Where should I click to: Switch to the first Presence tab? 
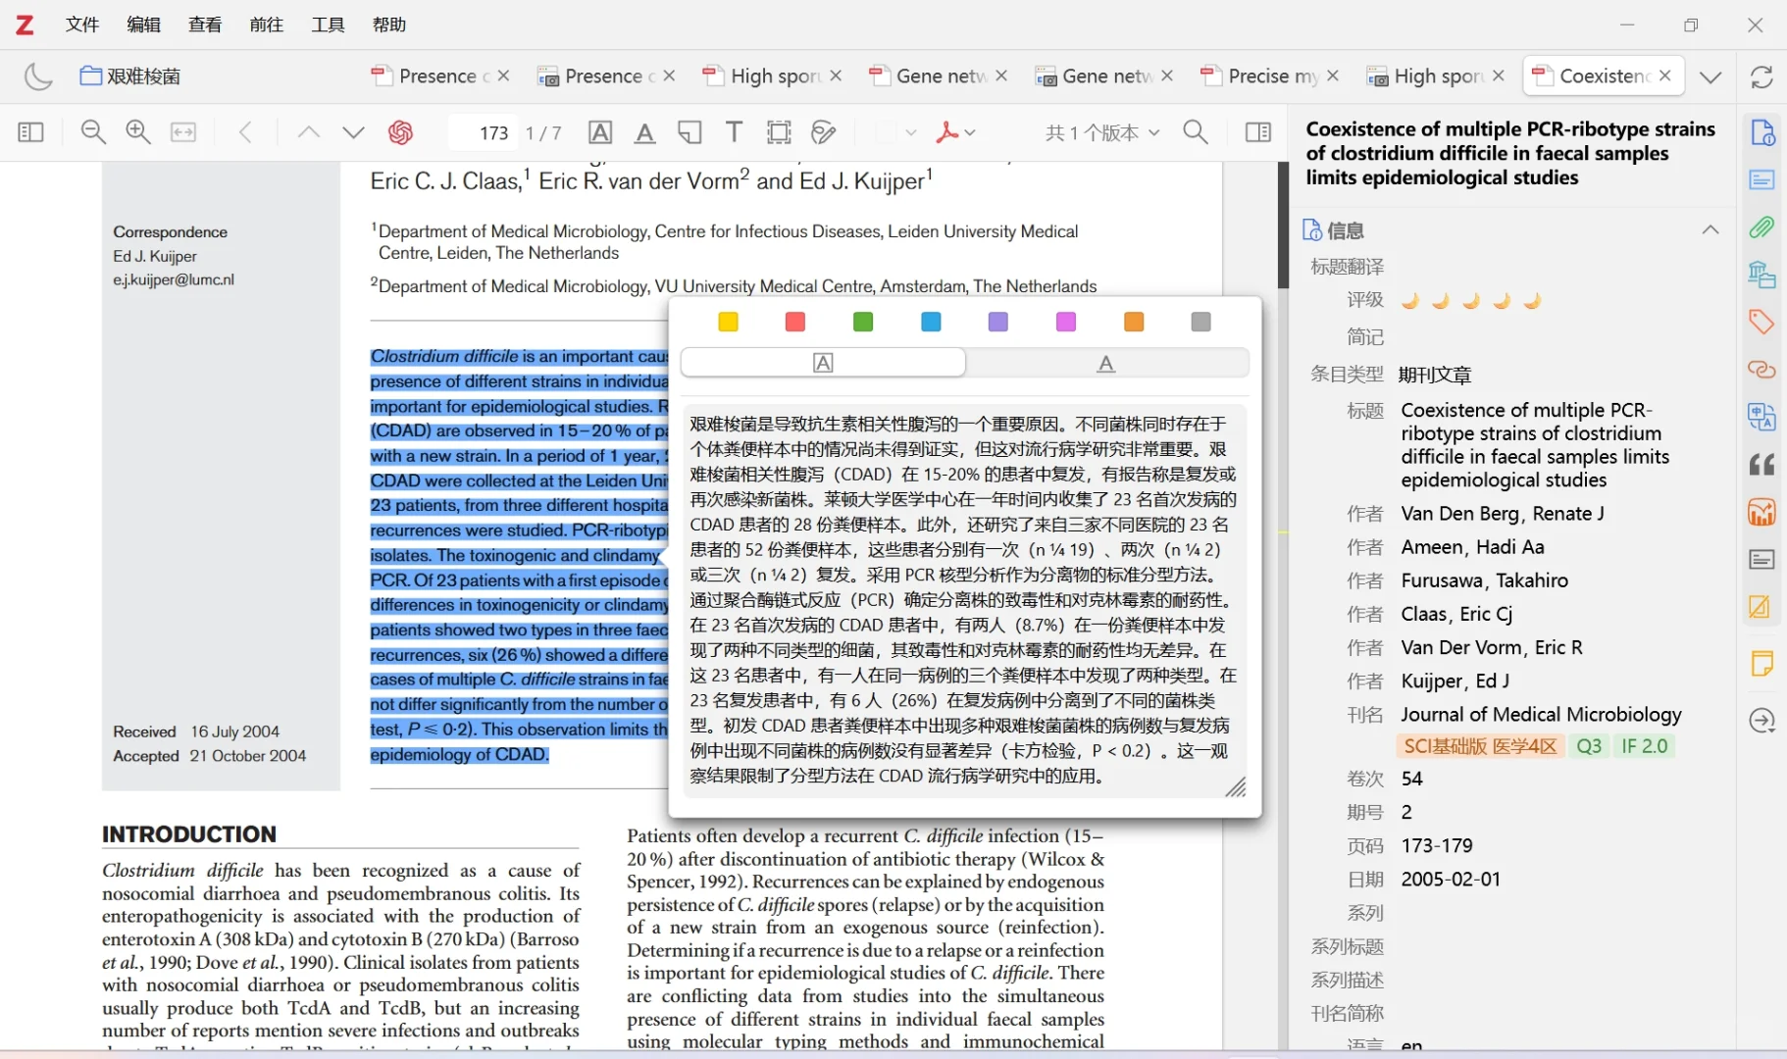coord(435,76)
